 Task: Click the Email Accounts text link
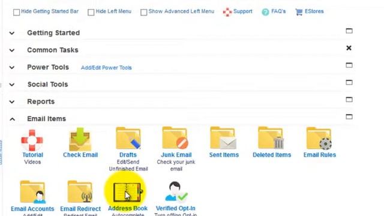coord(32,209)
